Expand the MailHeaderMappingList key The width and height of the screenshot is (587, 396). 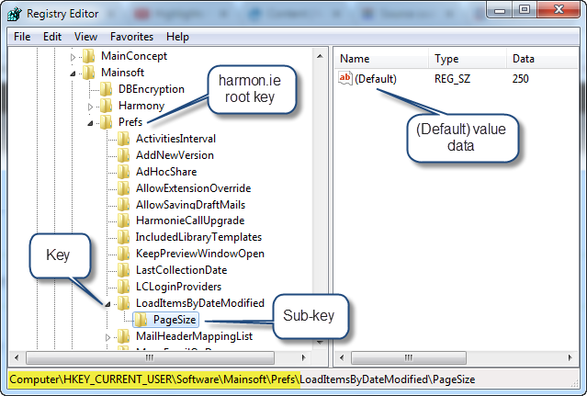(107, 337)
